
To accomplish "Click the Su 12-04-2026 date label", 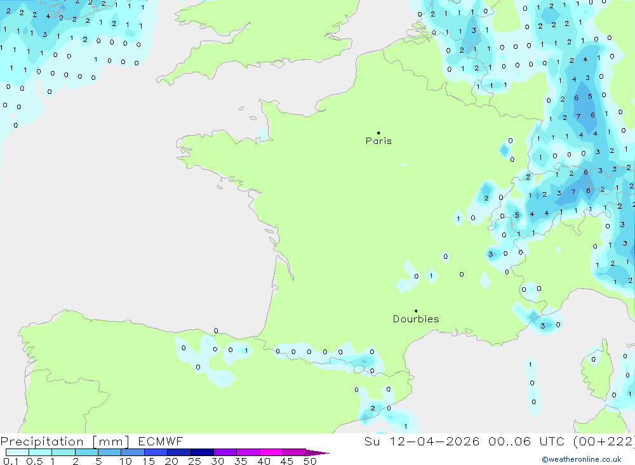I will coord(422,442).
